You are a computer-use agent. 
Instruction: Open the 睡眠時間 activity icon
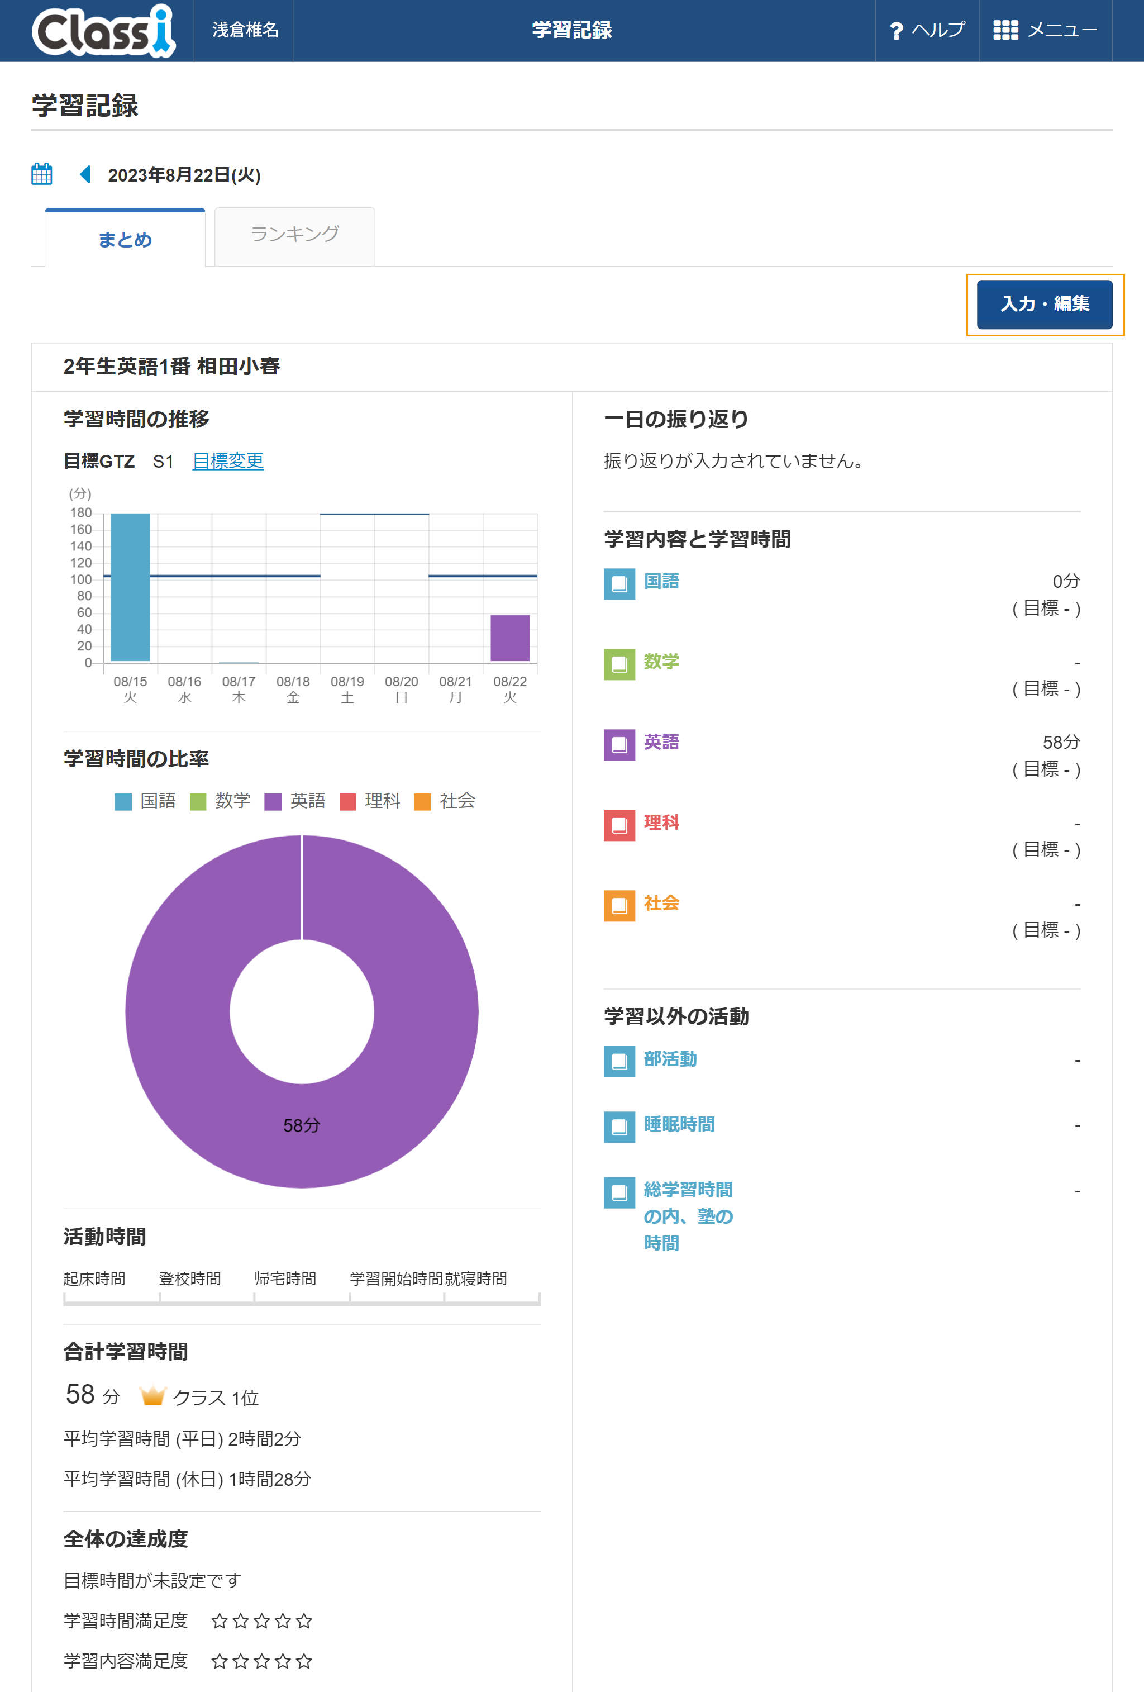pos(619,1127)
